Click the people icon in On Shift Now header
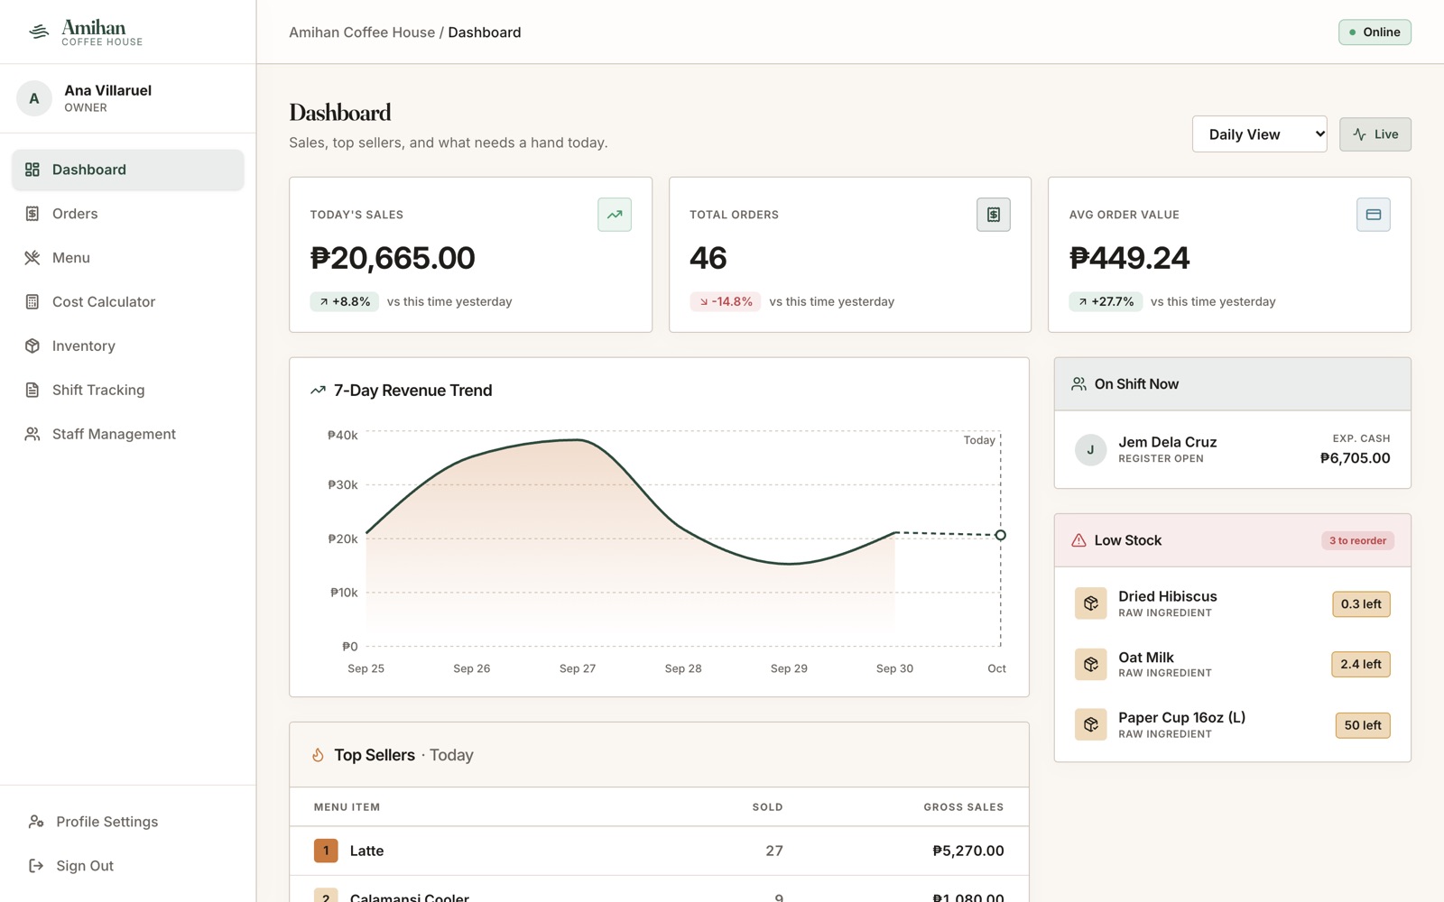The height and width of the screenshot is (902, 1444). [x=1078, y=384]
